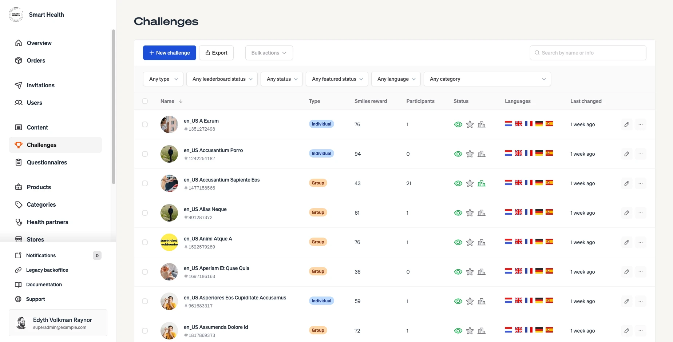
Task: Click the thumbnail of en_US Animi Atque A
Action: coord(169,242)
